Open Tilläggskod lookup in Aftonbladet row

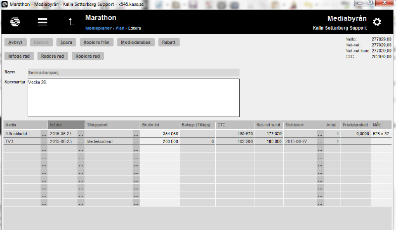[x=136, y=134]
